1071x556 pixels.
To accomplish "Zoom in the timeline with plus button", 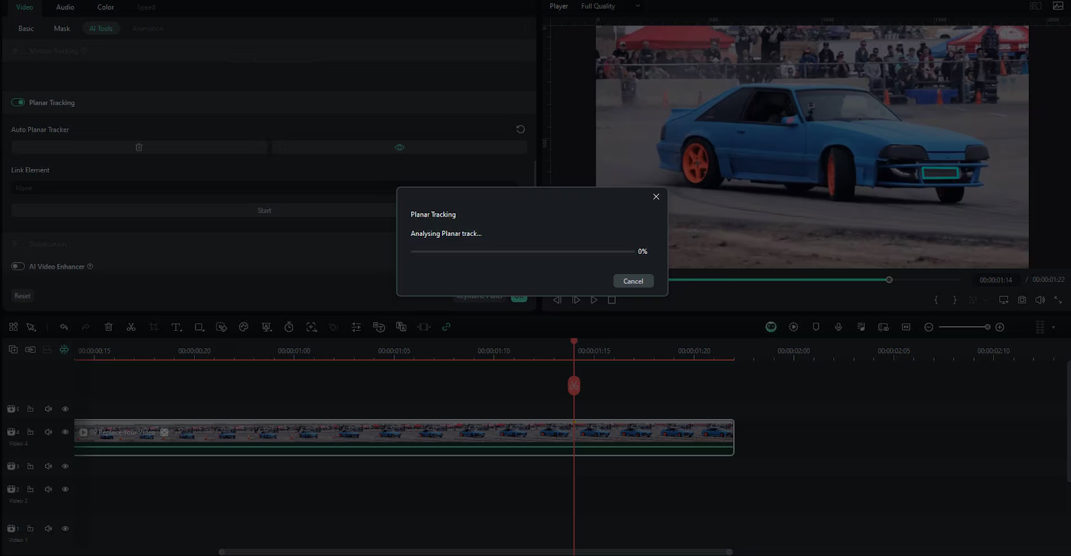I will (x=1000, y=327).
